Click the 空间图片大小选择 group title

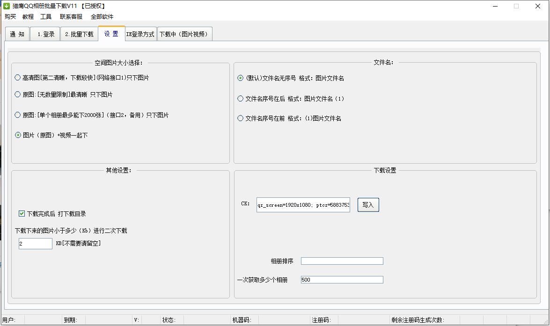(x=118, y=63)
